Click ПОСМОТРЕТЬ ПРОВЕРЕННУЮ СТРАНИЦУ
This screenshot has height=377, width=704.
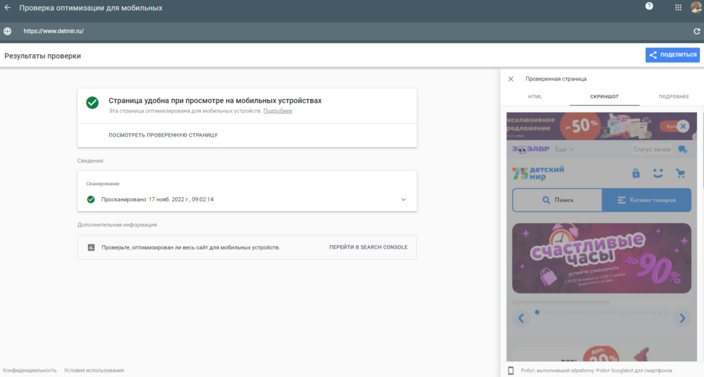click(x=163, y=135)
